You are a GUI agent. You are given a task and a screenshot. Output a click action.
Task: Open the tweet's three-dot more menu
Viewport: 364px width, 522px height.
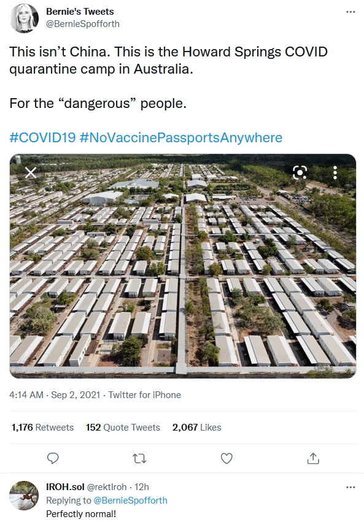(350, 12)
